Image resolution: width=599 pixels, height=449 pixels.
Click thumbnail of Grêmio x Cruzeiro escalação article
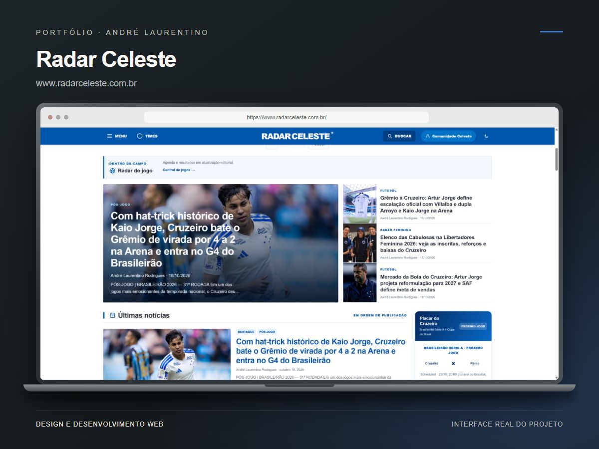pyautogui.click(x=359, y=204)
